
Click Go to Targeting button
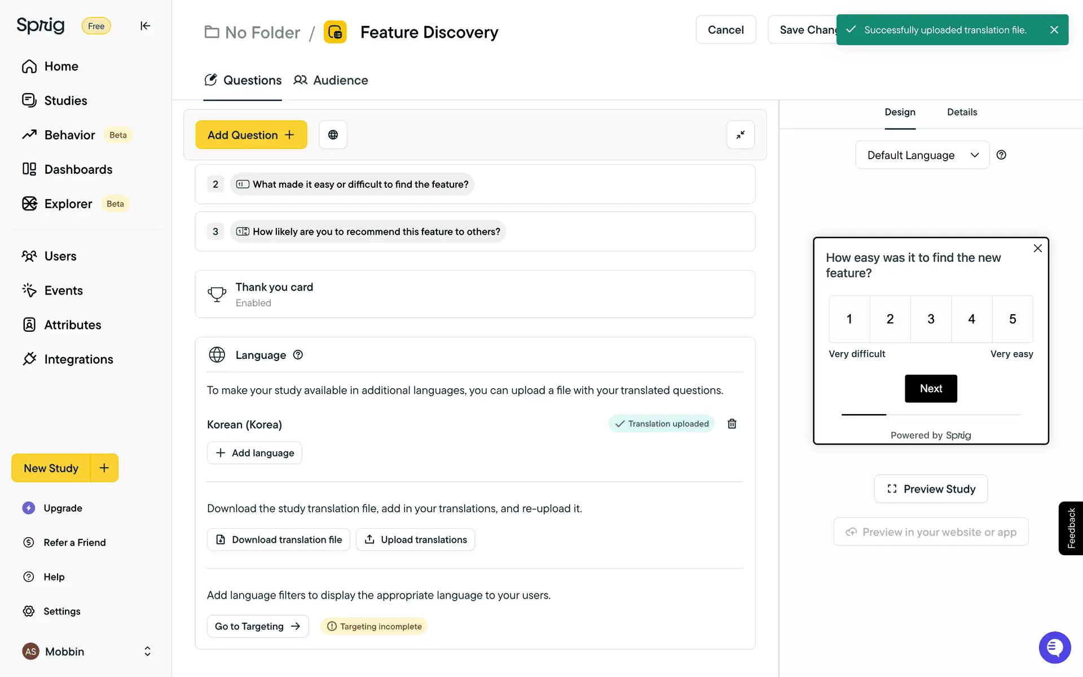coord(258,627)
